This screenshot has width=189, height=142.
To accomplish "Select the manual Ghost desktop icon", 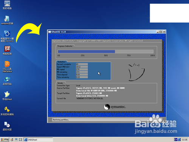I will click(7, 96).
